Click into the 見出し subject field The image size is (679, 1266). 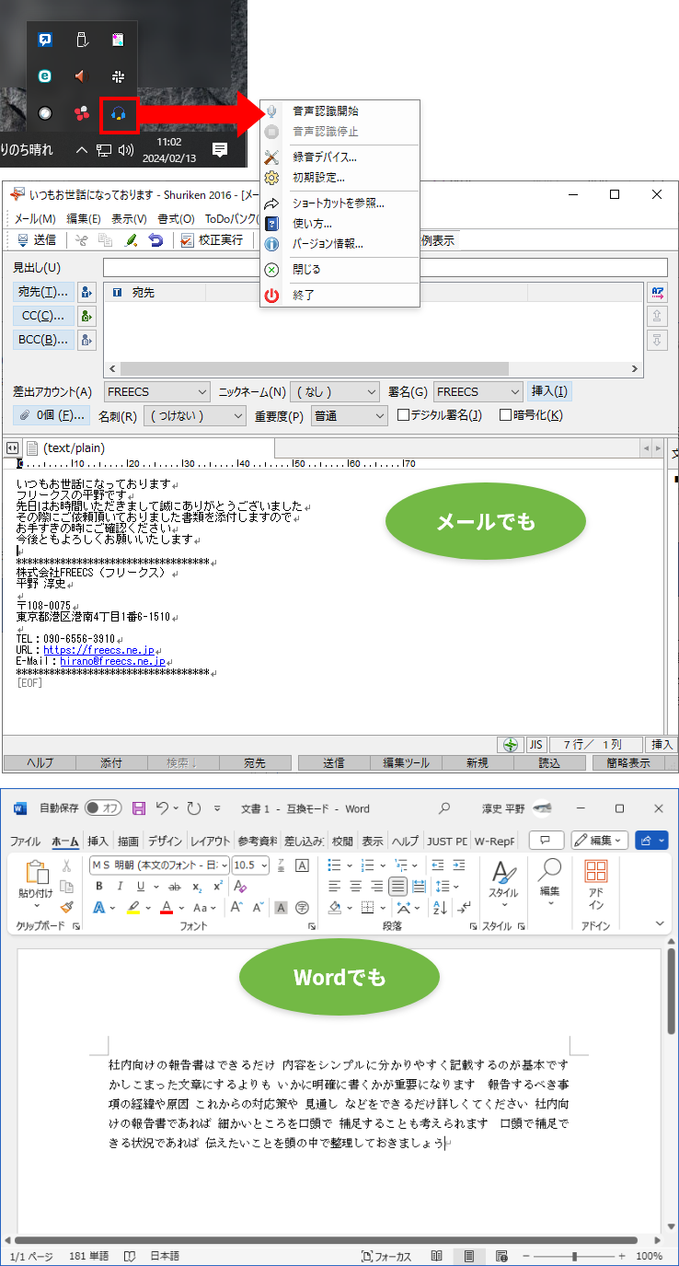[386, 268]
